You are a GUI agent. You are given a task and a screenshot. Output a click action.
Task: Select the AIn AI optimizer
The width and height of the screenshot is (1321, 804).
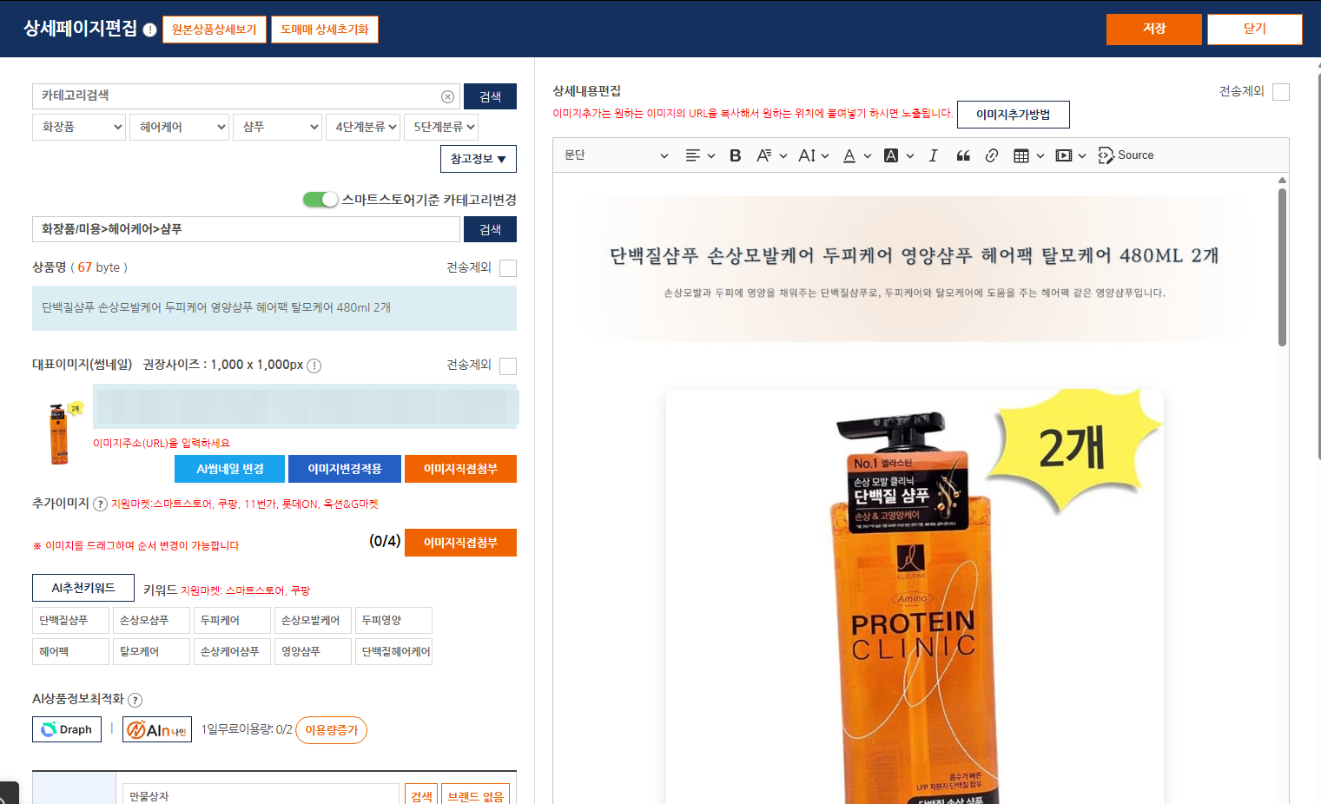click(157, 729)
